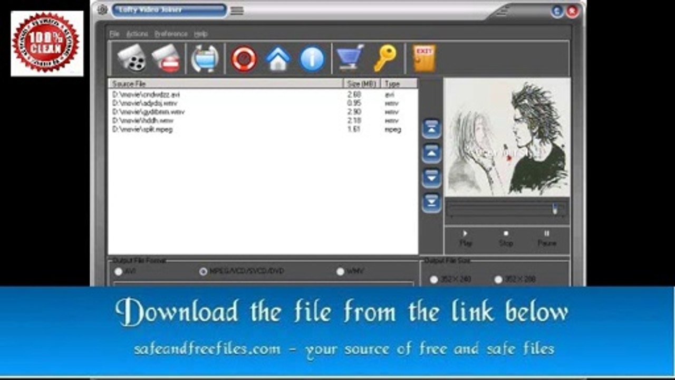This screenshot has width=675, height=380.
Task: Open help with the lifebuoy icon
Action: click(x=244, y=59)
